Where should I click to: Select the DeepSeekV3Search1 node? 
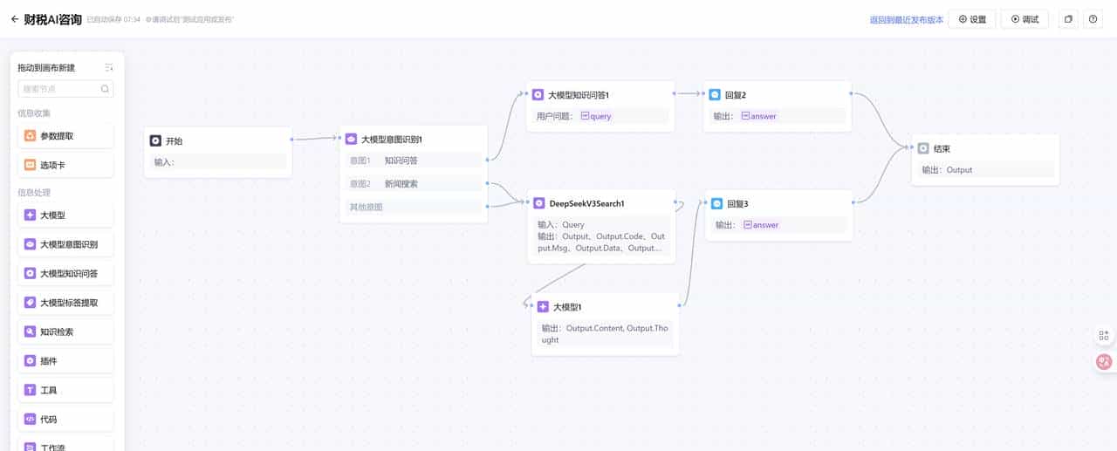(x=601, y=203)
